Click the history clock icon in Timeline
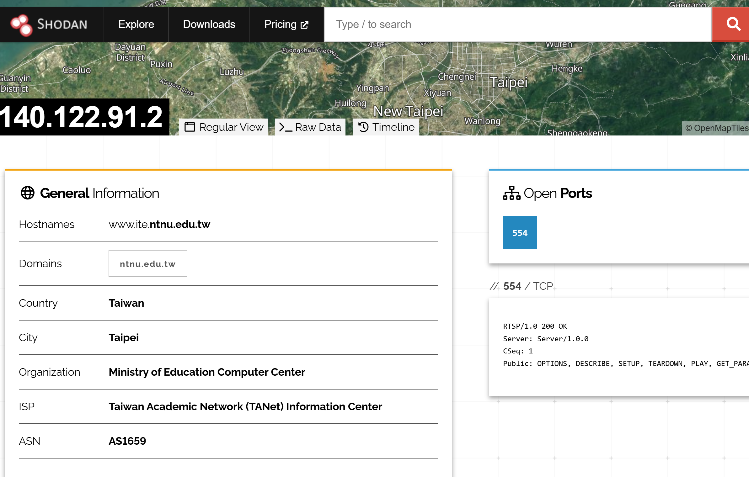Screen dimensions: 749x477 coord(363,127)
